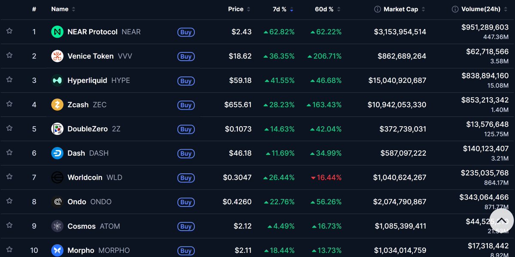
Task: Click the Ondo logo icon
Action: pyautogui.click(x=57, y=202)
